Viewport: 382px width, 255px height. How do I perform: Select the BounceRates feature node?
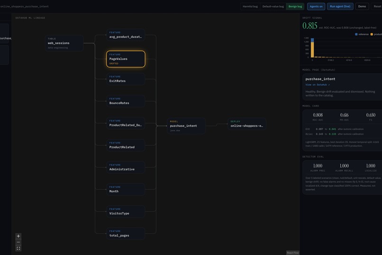pos(126,101)
